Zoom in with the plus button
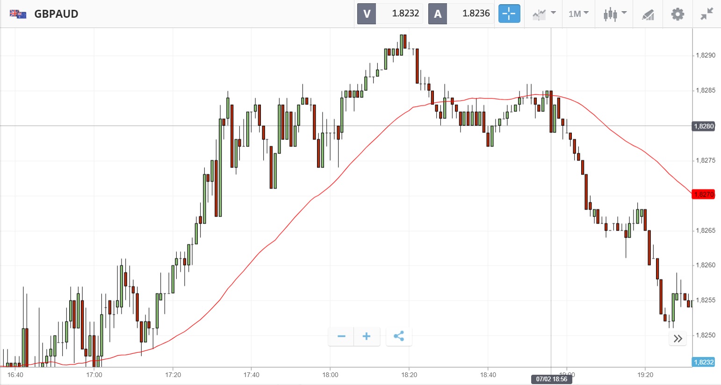 click(x=367, y=336)
